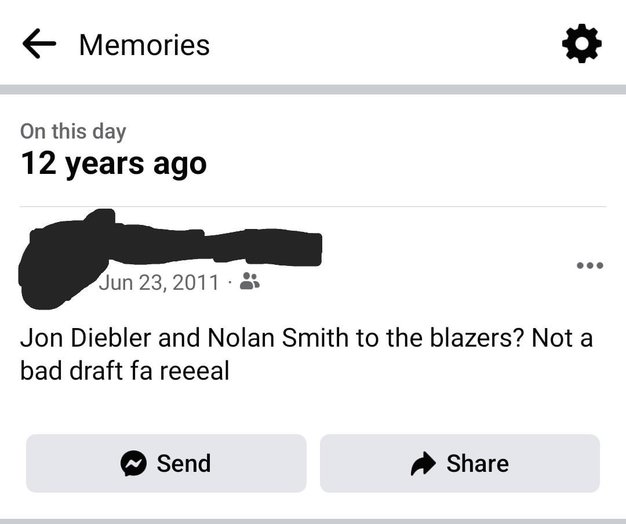
Task: Tap the Memories page title
Action: [144, 45]
